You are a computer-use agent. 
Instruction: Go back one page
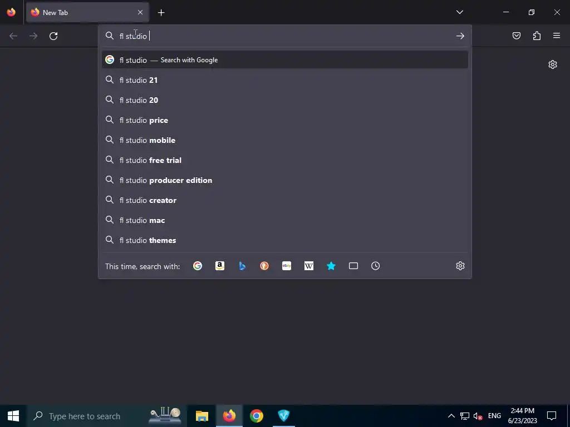[13, 36]
